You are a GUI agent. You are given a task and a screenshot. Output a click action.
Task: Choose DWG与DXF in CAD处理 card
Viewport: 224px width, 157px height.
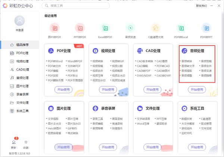[144, 75]
